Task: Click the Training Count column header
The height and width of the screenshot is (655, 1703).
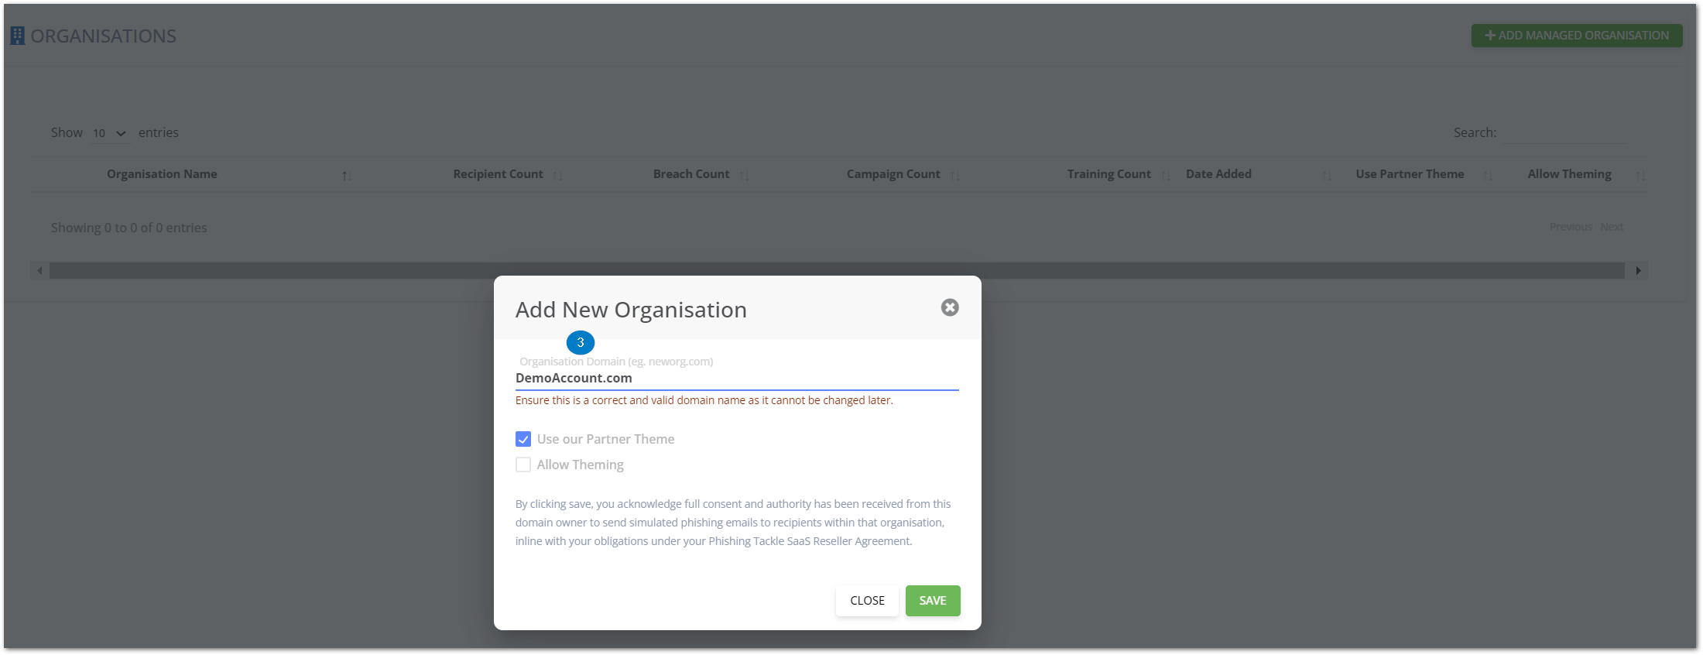Action: coord(1108,174)
